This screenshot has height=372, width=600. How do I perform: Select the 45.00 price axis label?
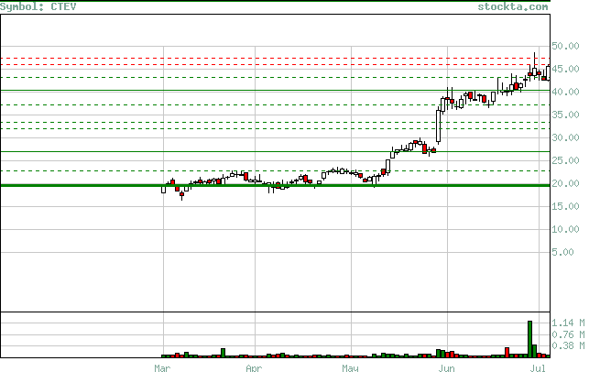click(565, 70)
